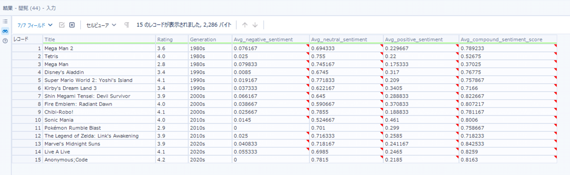Expand the セルビューア dropdown

(x=101, y=25)
